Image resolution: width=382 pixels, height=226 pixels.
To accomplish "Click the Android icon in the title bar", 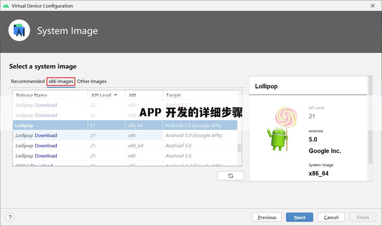I will 6,6.
